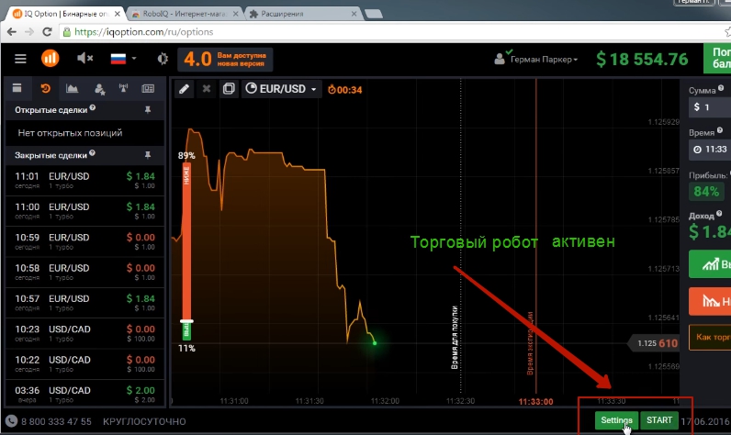Viewport: 731px width, 435px height.
Task: Open the 10:59 EUR/USD closed deal
Action: (84, 241)
